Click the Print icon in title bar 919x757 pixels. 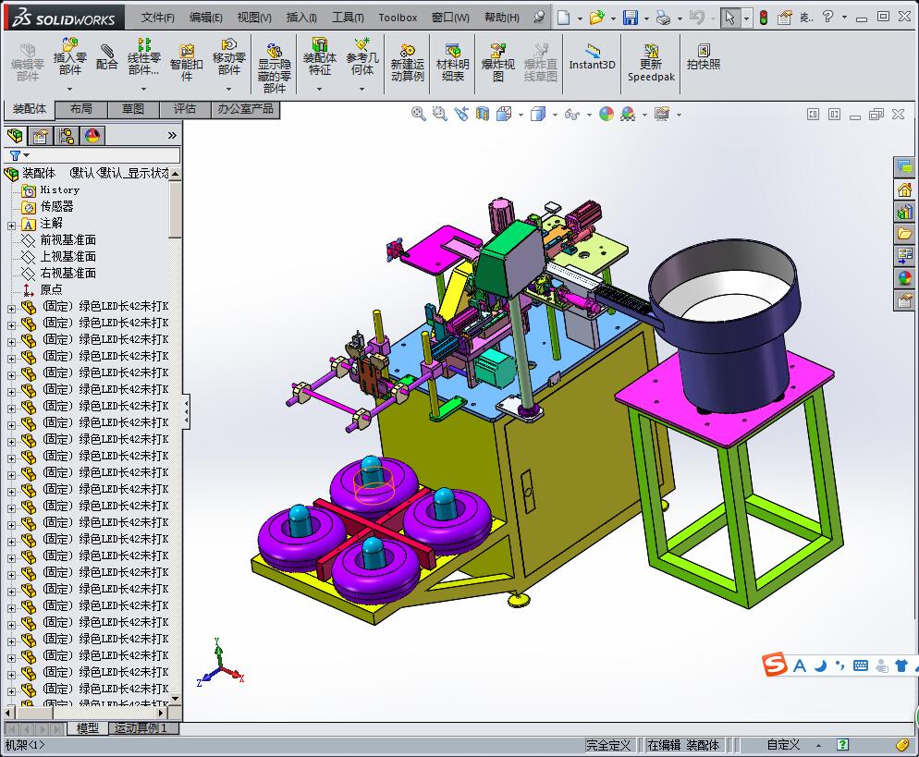[663, 18]
